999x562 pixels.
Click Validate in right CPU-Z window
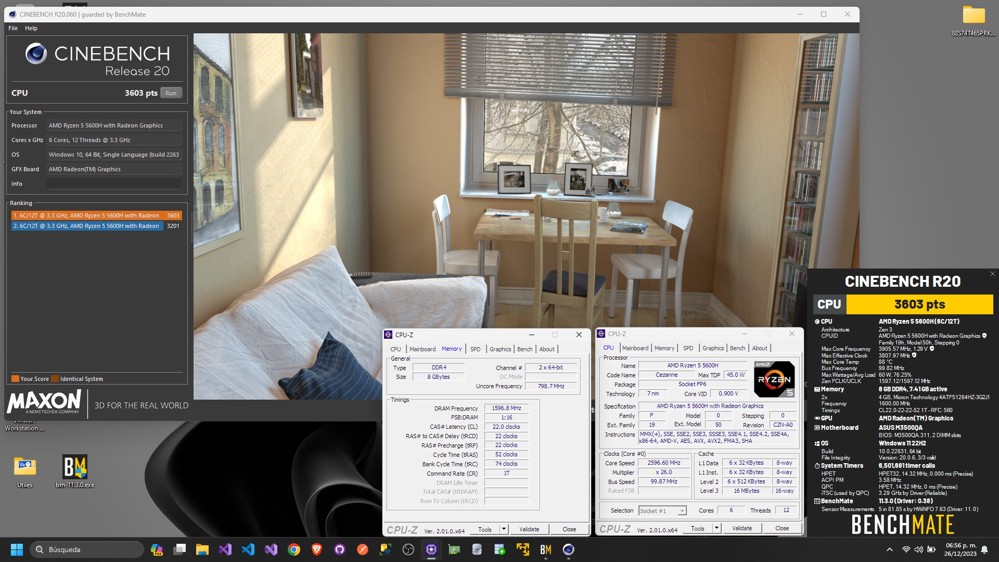[x=742, y=528]
